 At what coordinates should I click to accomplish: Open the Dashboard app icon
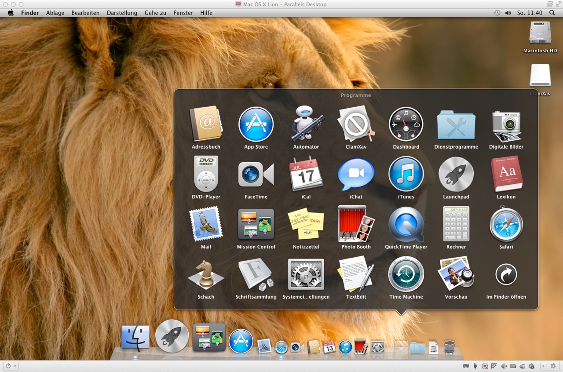tap(406, 124)
